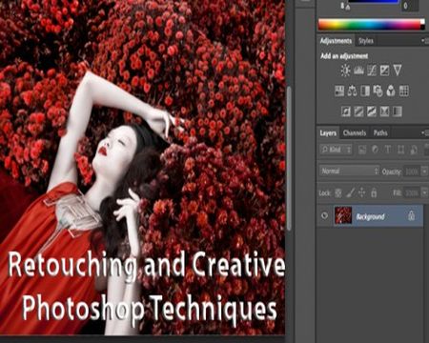This screenshot has height=343, width=429.
Task: Toggle lock all padlock
Action: [374, 192]
